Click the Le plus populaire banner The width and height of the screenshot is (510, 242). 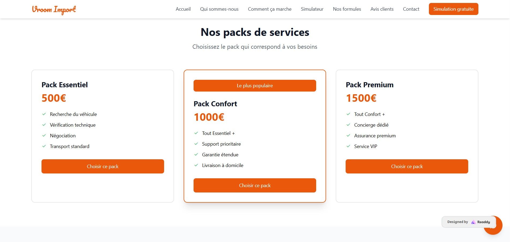pyautogui.click(x=255, y=86)
